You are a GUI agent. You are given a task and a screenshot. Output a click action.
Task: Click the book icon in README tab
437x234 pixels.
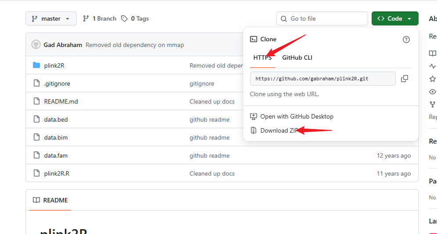pyautogui.click(x=36, y=200)
